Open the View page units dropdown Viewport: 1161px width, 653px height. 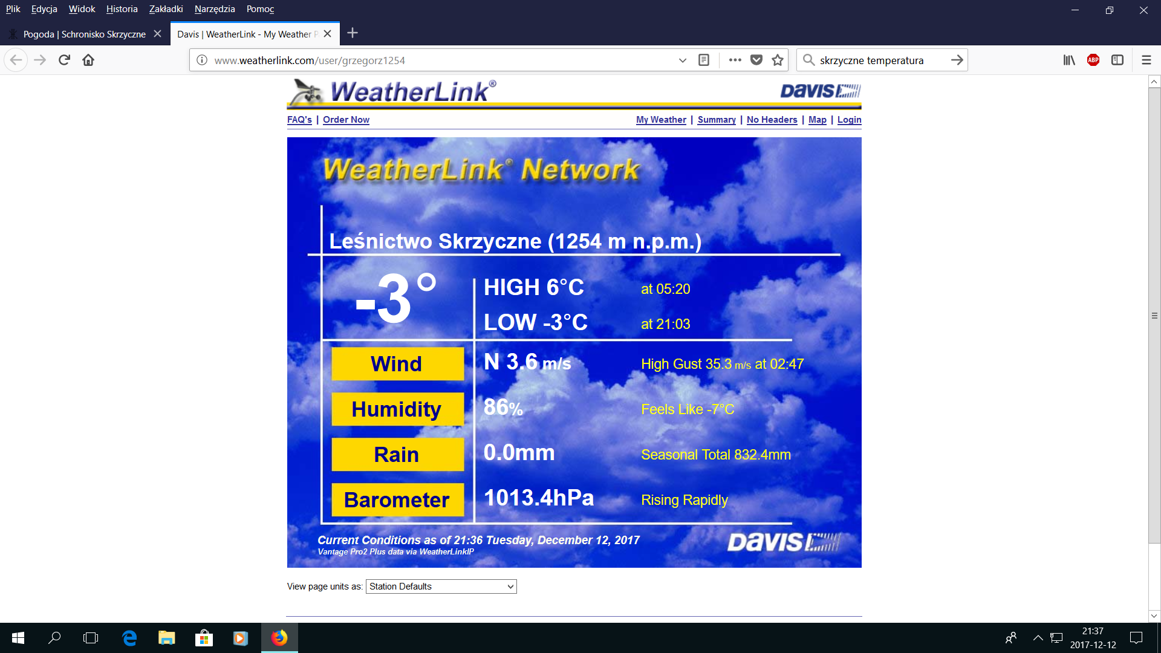point(441,586)
